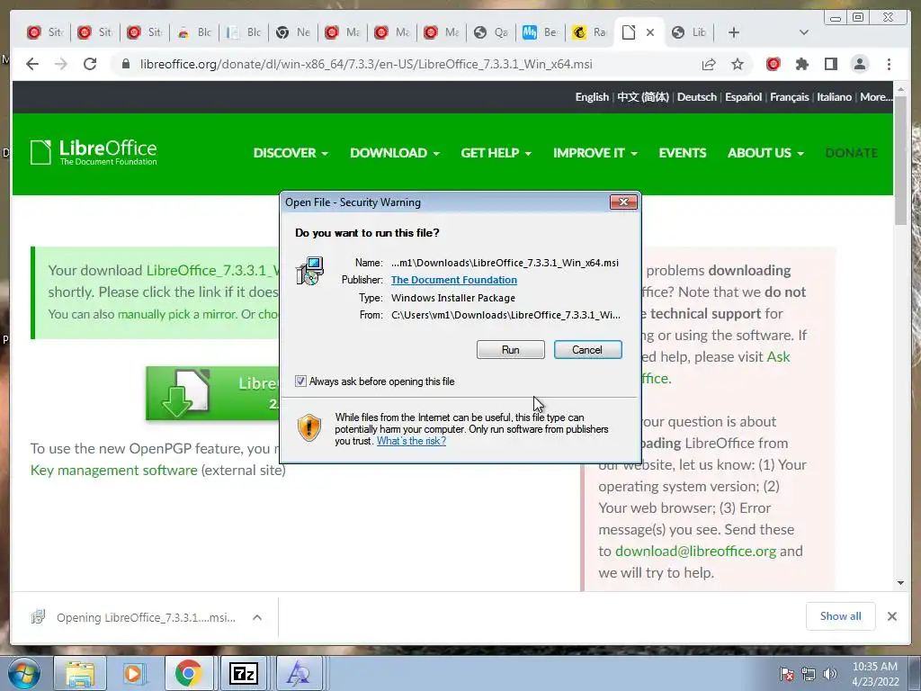Expand the ABOUT US menu

tap(765, 153)
